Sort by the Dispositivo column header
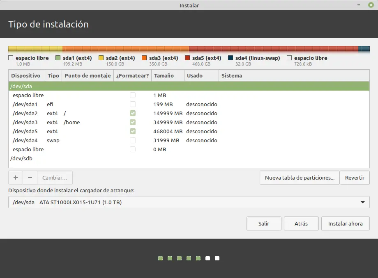 click(x=26, y=75)
